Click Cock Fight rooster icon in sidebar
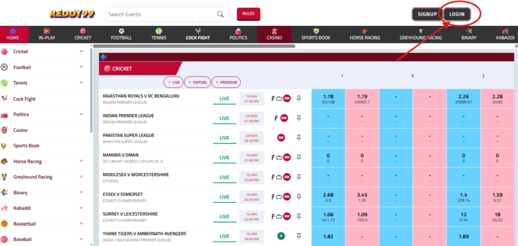 pyautogui.click(x=4, y=99)
